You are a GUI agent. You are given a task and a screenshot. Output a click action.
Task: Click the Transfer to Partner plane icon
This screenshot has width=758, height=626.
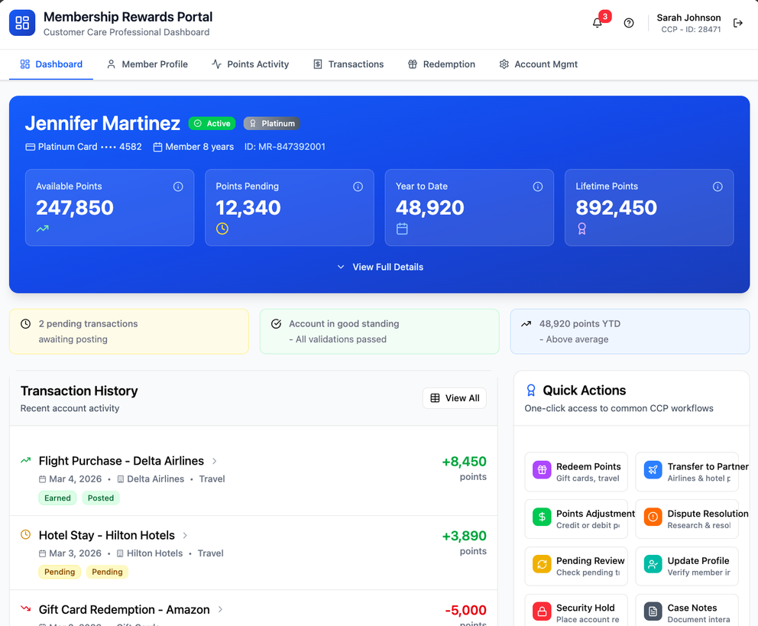click(653, 469)
